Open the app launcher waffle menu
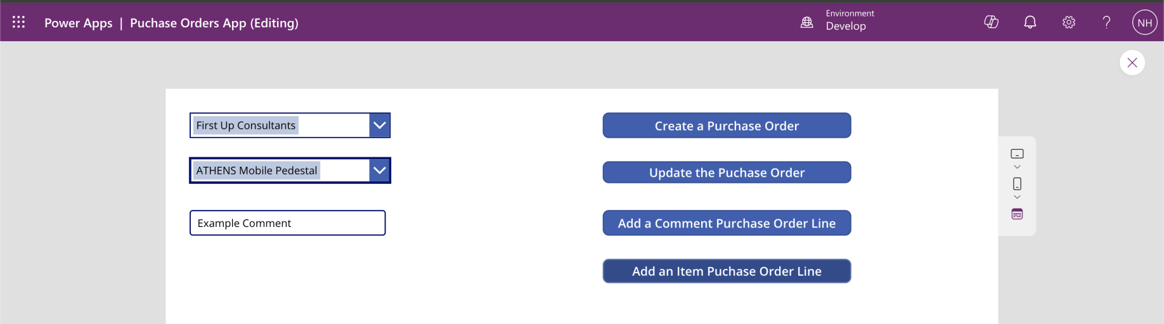The width and height of the screenshot is (1164, 324). [x=19, y=22]
